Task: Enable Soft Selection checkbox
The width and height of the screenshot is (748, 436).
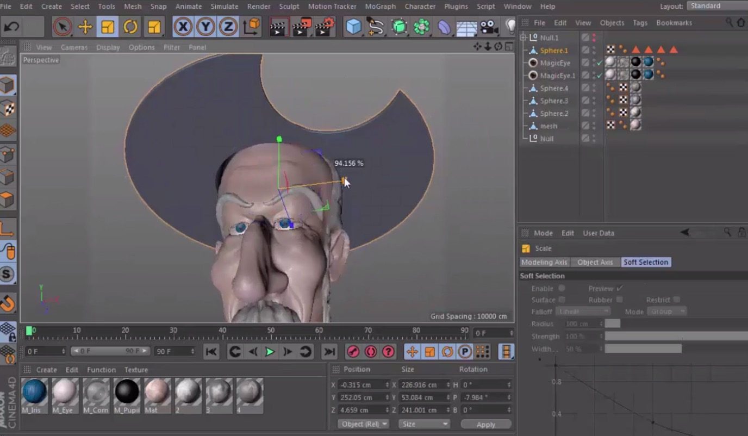Action: [x=562, y=288]
